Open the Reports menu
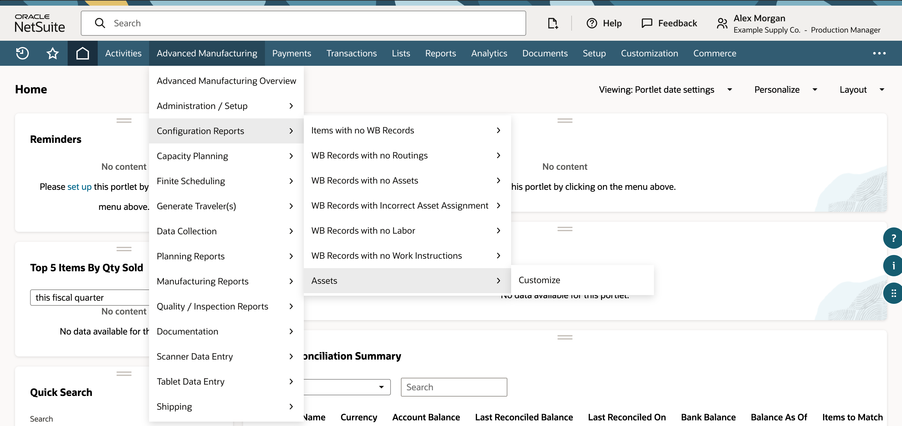902x426 pixels. point(440,53)
